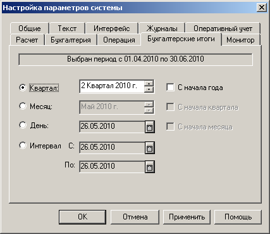
Task: Open the Журналы tab
Action: click(x=162, y=28)
